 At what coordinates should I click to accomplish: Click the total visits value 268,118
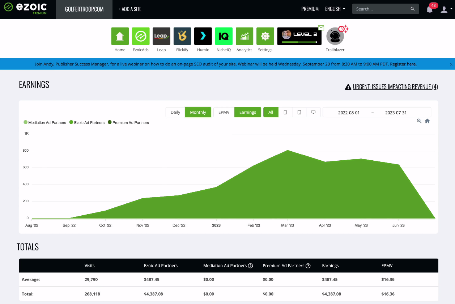click(92, 294)
